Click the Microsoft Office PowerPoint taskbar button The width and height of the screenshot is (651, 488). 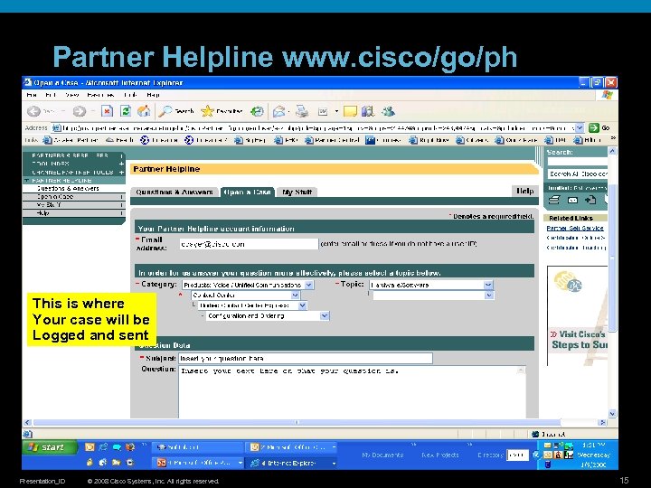(x=200, y=463)
